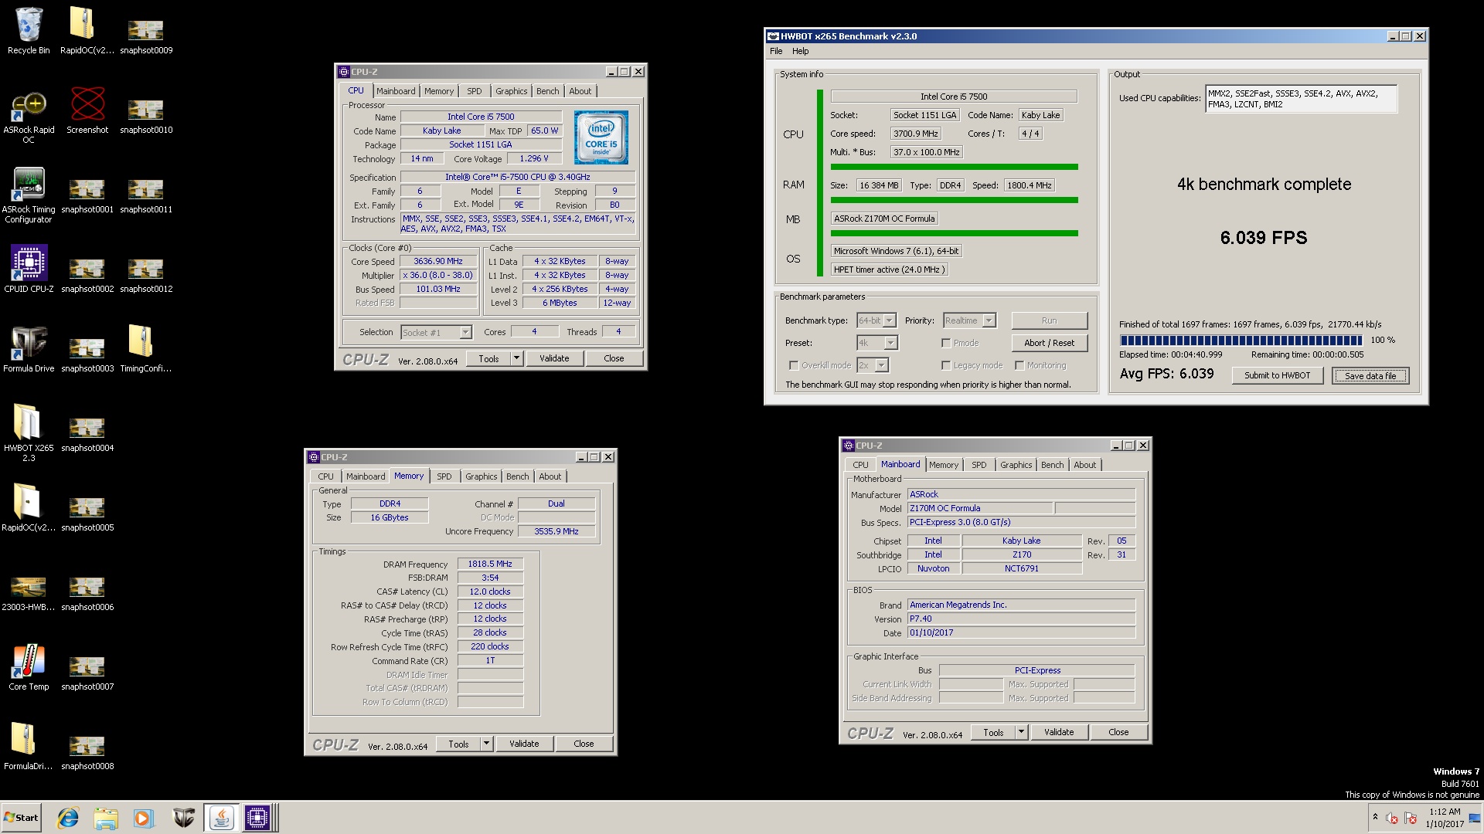This screenshot has height=834, width=1484.
Task: Open the FormulaDri... folder icon
Action: click(29, 747)
